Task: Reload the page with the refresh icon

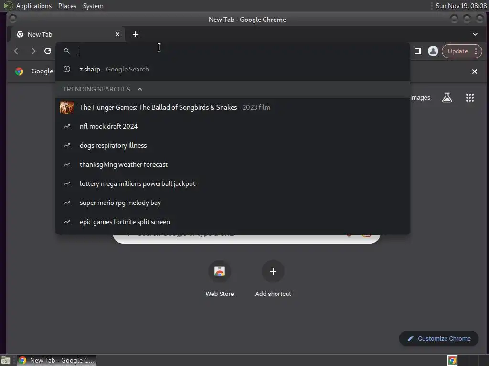Action: (48, 51)
